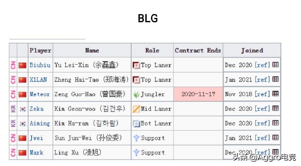Click the Bot Laner icon for Aiming
The height and width of the screenshot is (166, 301).
coord(136,124)
